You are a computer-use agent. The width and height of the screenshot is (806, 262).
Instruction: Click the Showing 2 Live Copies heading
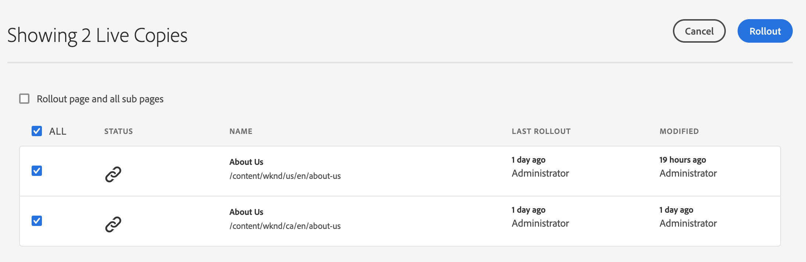(x=97, y=35)
